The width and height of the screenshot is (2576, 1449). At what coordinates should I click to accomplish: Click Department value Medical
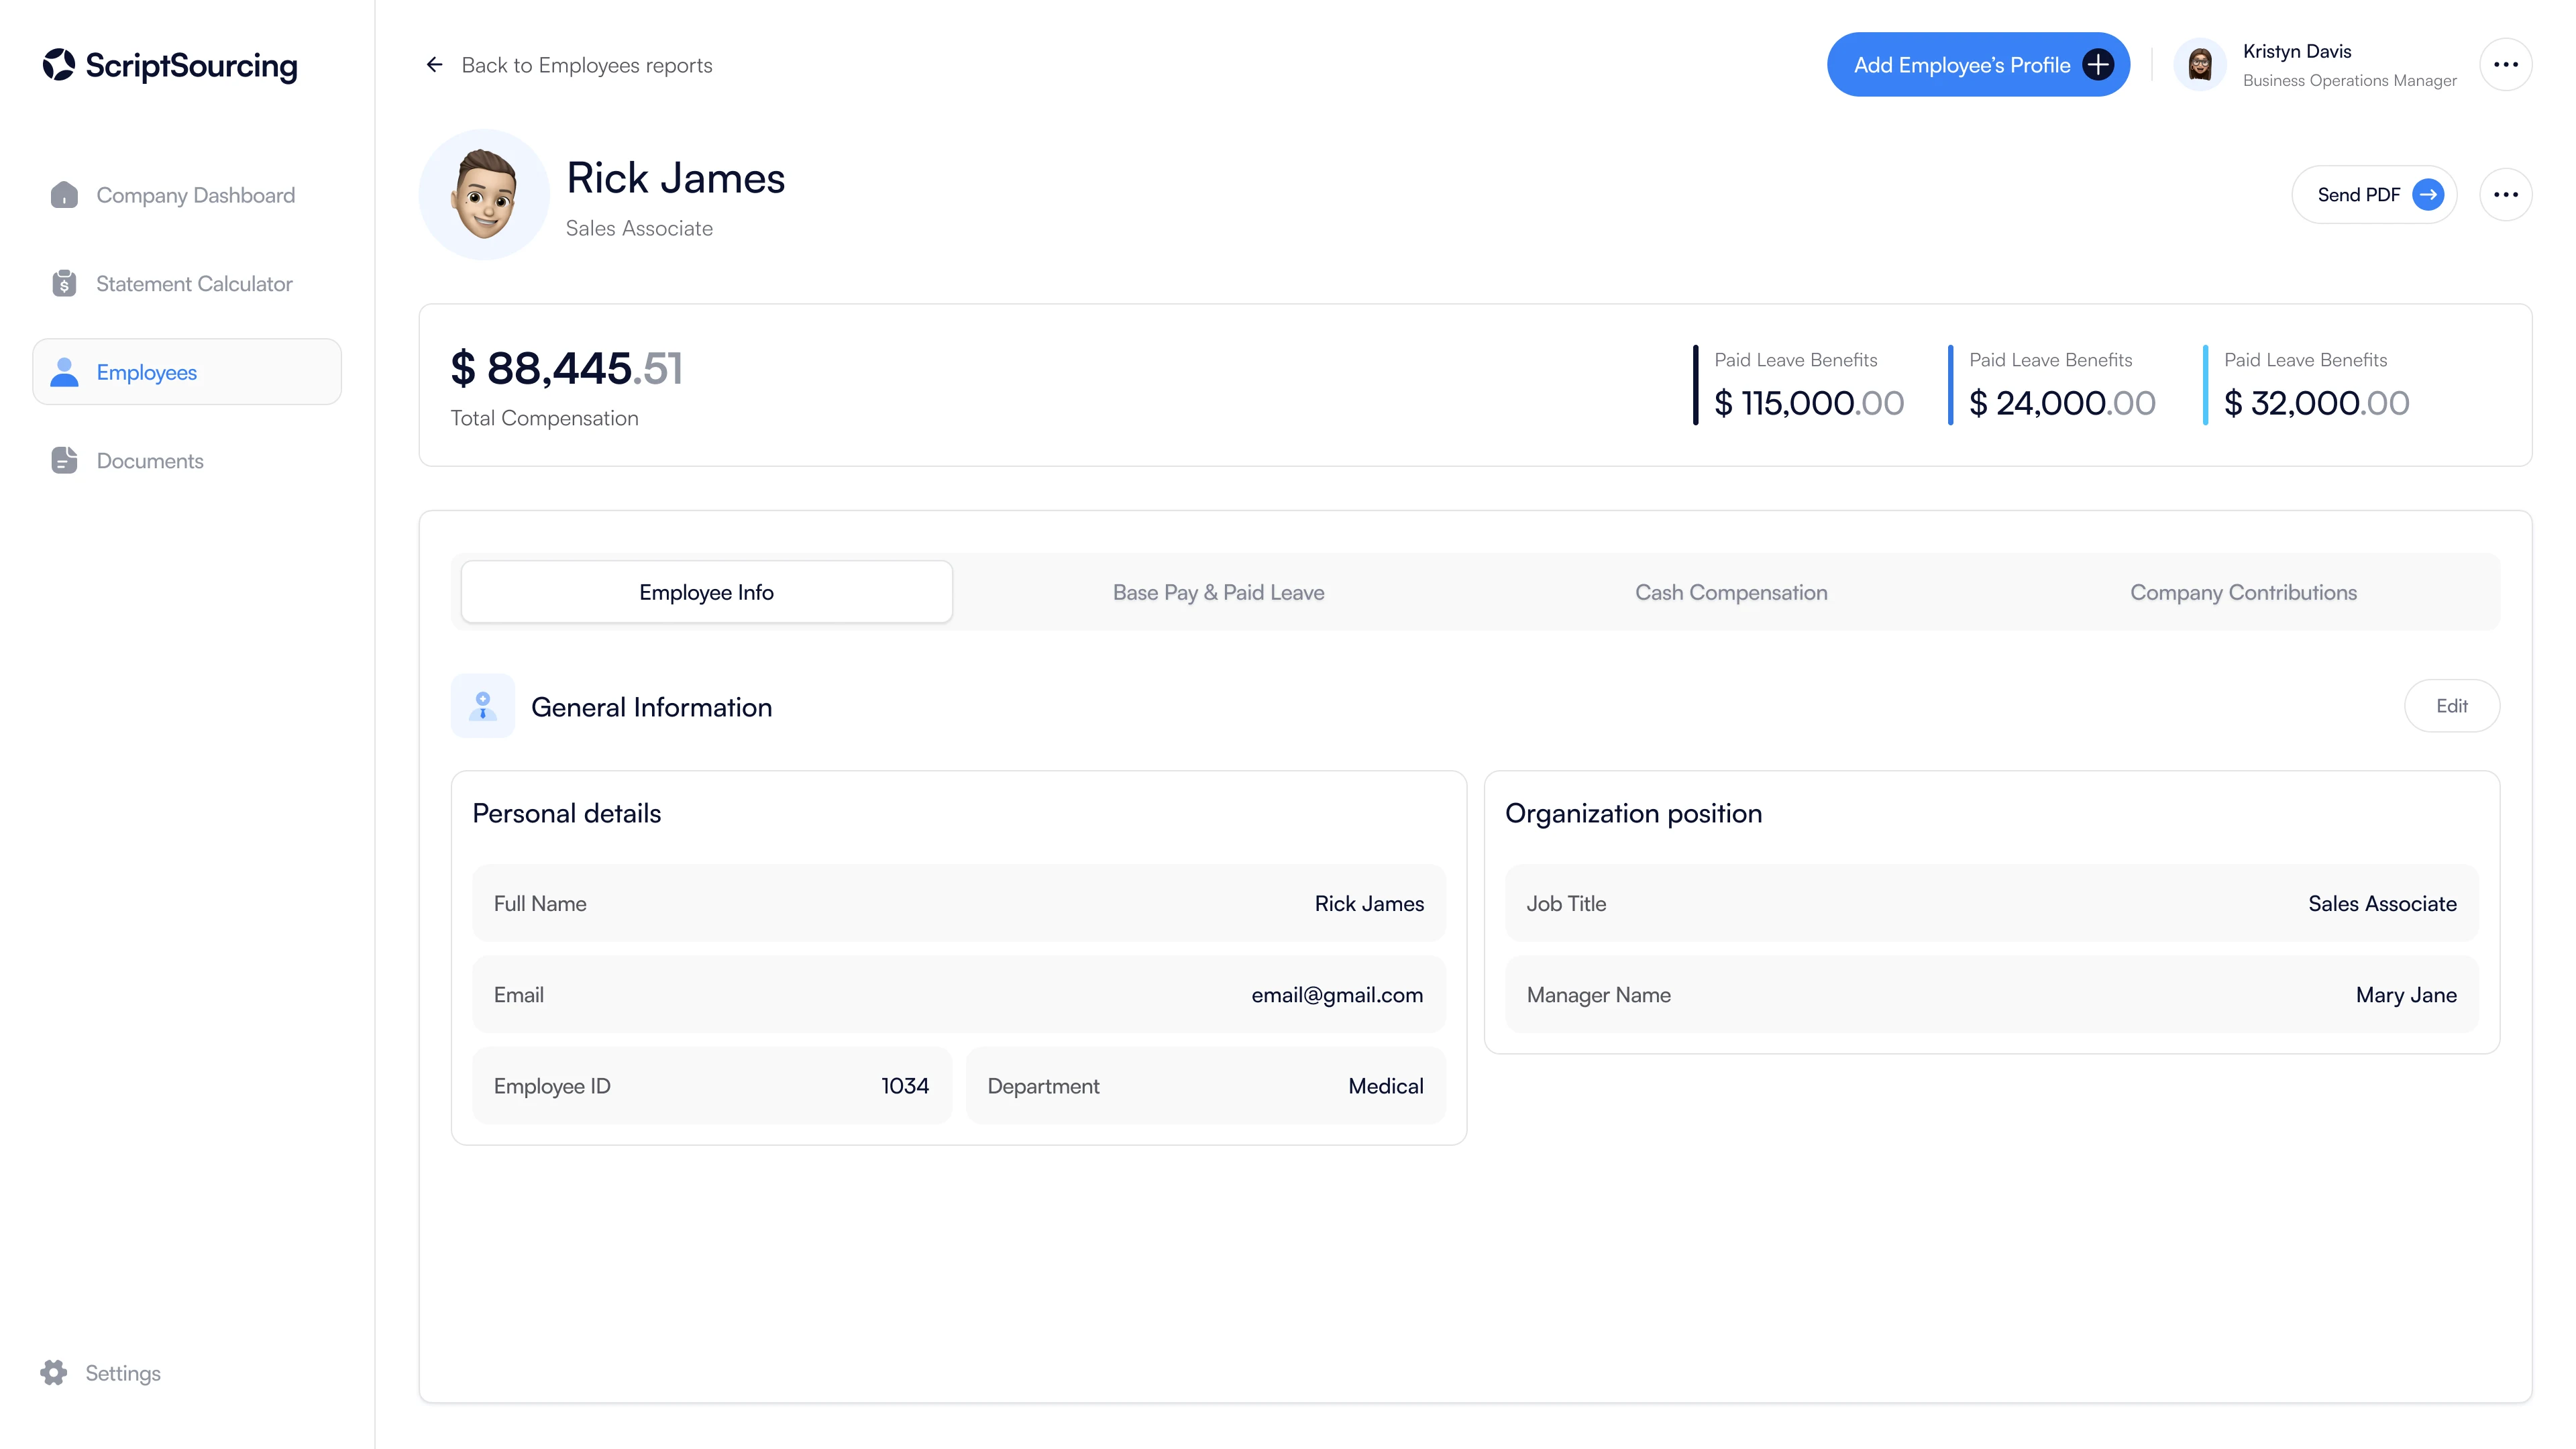click(1385, 1085)
